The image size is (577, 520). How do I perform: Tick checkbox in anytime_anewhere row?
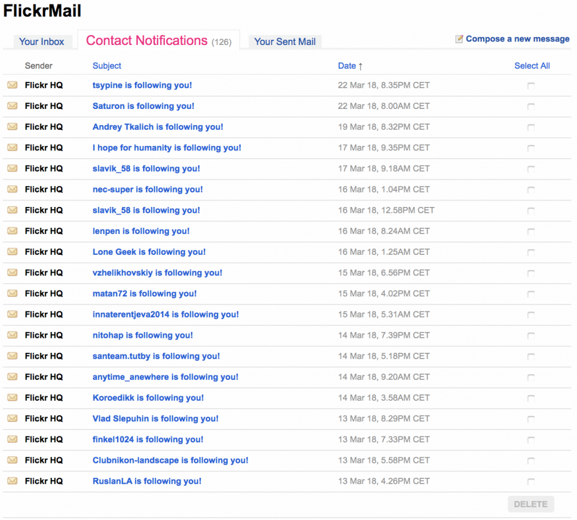click(531, 377)
